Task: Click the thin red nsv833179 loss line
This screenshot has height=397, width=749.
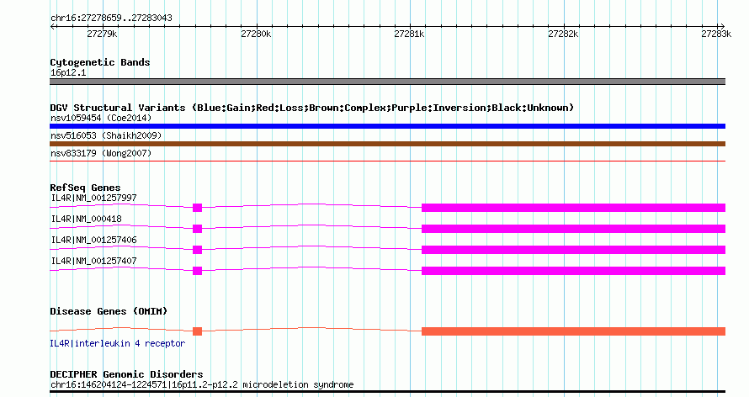Action: click(387, 161)
